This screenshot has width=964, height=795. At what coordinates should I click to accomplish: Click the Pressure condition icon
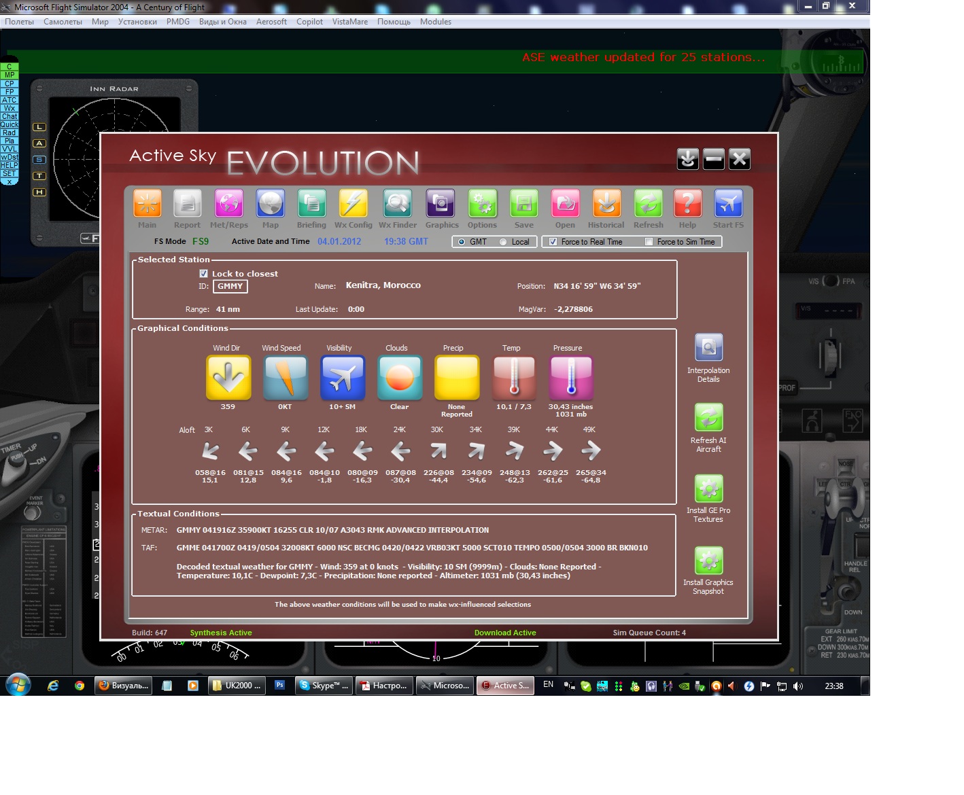pos(571,378)
